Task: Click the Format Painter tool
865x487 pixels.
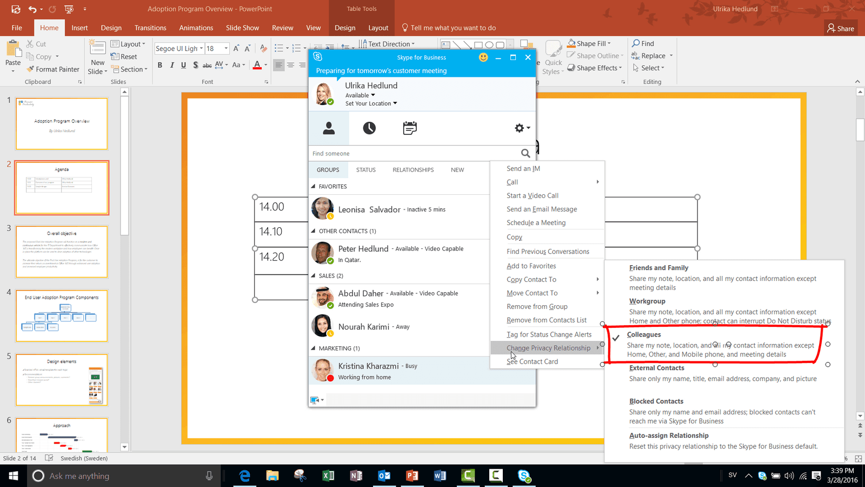Action: point(53,69)
